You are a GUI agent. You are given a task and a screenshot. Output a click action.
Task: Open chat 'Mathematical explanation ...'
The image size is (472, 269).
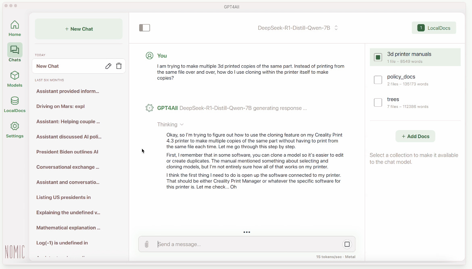68,228
